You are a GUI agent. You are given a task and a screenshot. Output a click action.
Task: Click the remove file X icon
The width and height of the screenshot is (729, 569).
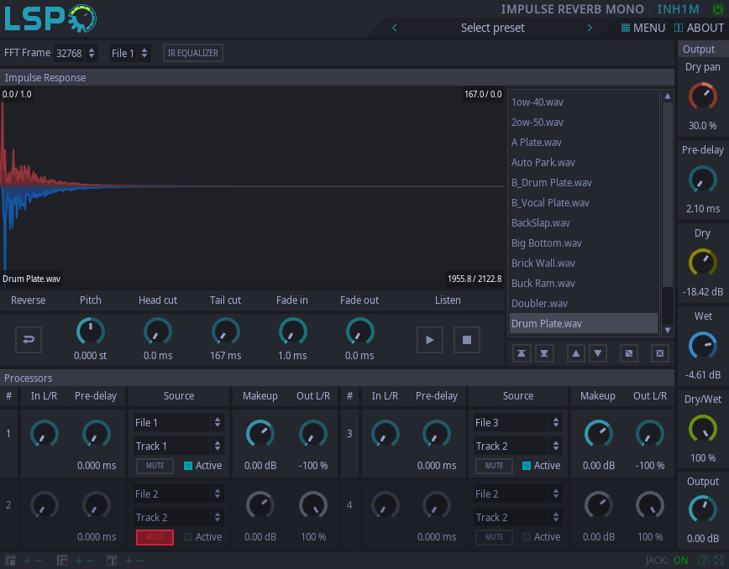(x=659, y=353)
